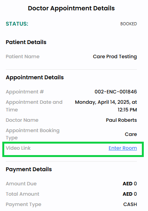Click the doctor name Paul Roberts
This screenshot has height=211, width=148.
[x=121, y=120]
